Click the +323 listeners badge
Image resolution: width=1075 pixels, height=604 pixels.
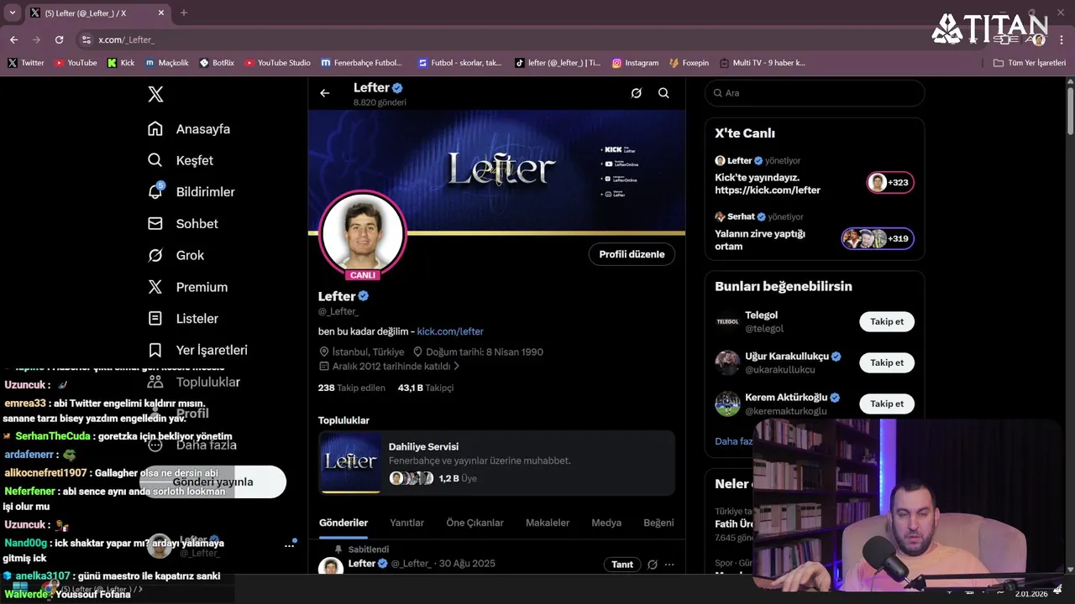tap(890, 182)
